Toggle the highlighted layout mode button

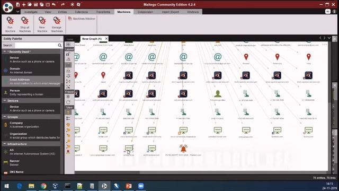[68, 65]
